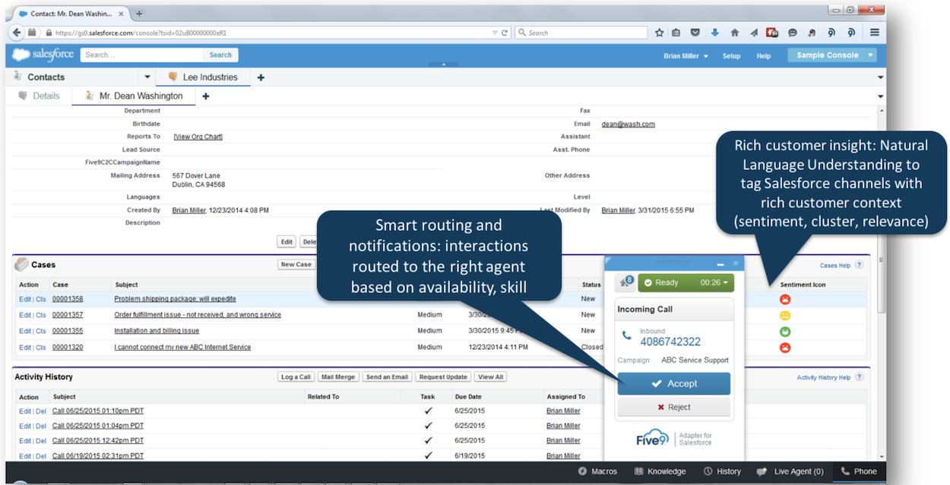The width and height of the screenshot is (950, 485).
Task: Click the browser back arrow button
Action: tap(17, 33)
